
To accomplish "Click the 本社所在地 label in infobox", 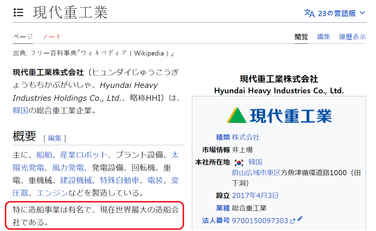I will coord(213,162).
